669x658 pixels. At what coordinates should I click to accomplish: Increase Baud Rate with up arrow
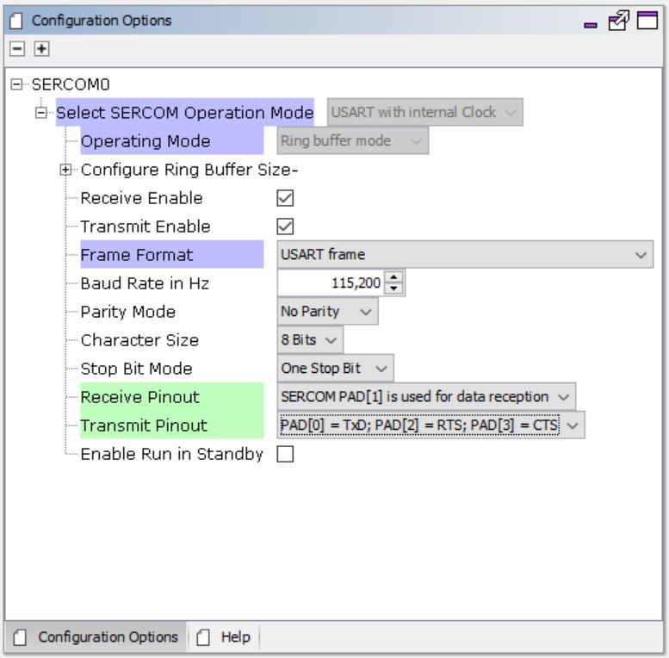pos(395,278)
